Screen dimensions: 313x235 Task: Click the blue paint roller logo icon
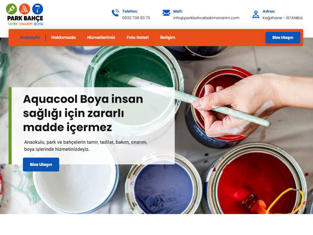coord(38,9)
